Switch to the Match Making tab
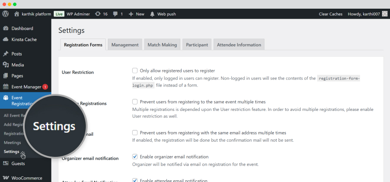 [x=162, y=45]
